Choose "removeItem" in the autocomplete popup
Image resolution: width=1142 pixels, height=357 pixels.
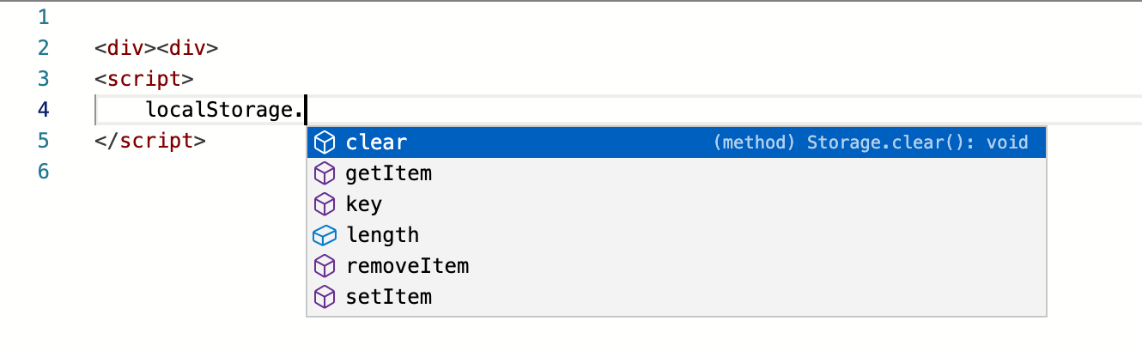point(407,266)
